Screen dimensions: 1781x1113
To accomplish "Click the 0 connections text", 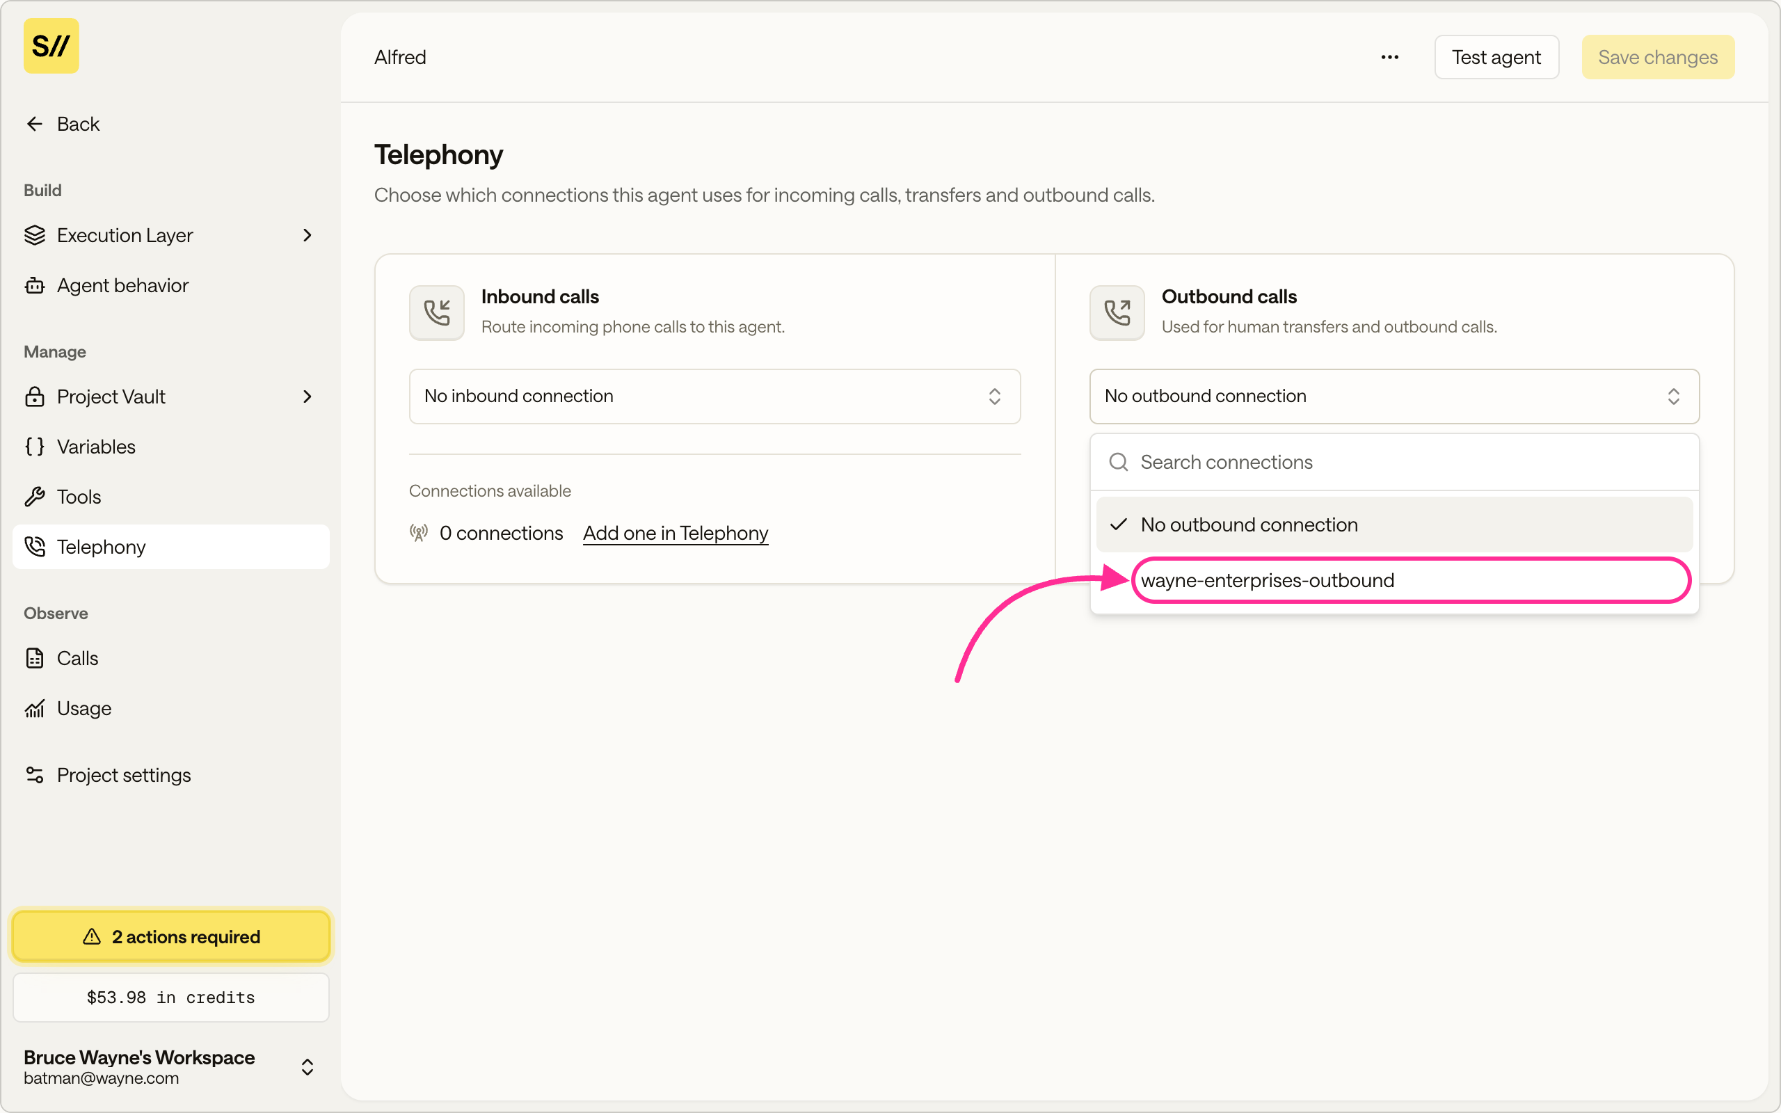I will (x=500, y=533).
